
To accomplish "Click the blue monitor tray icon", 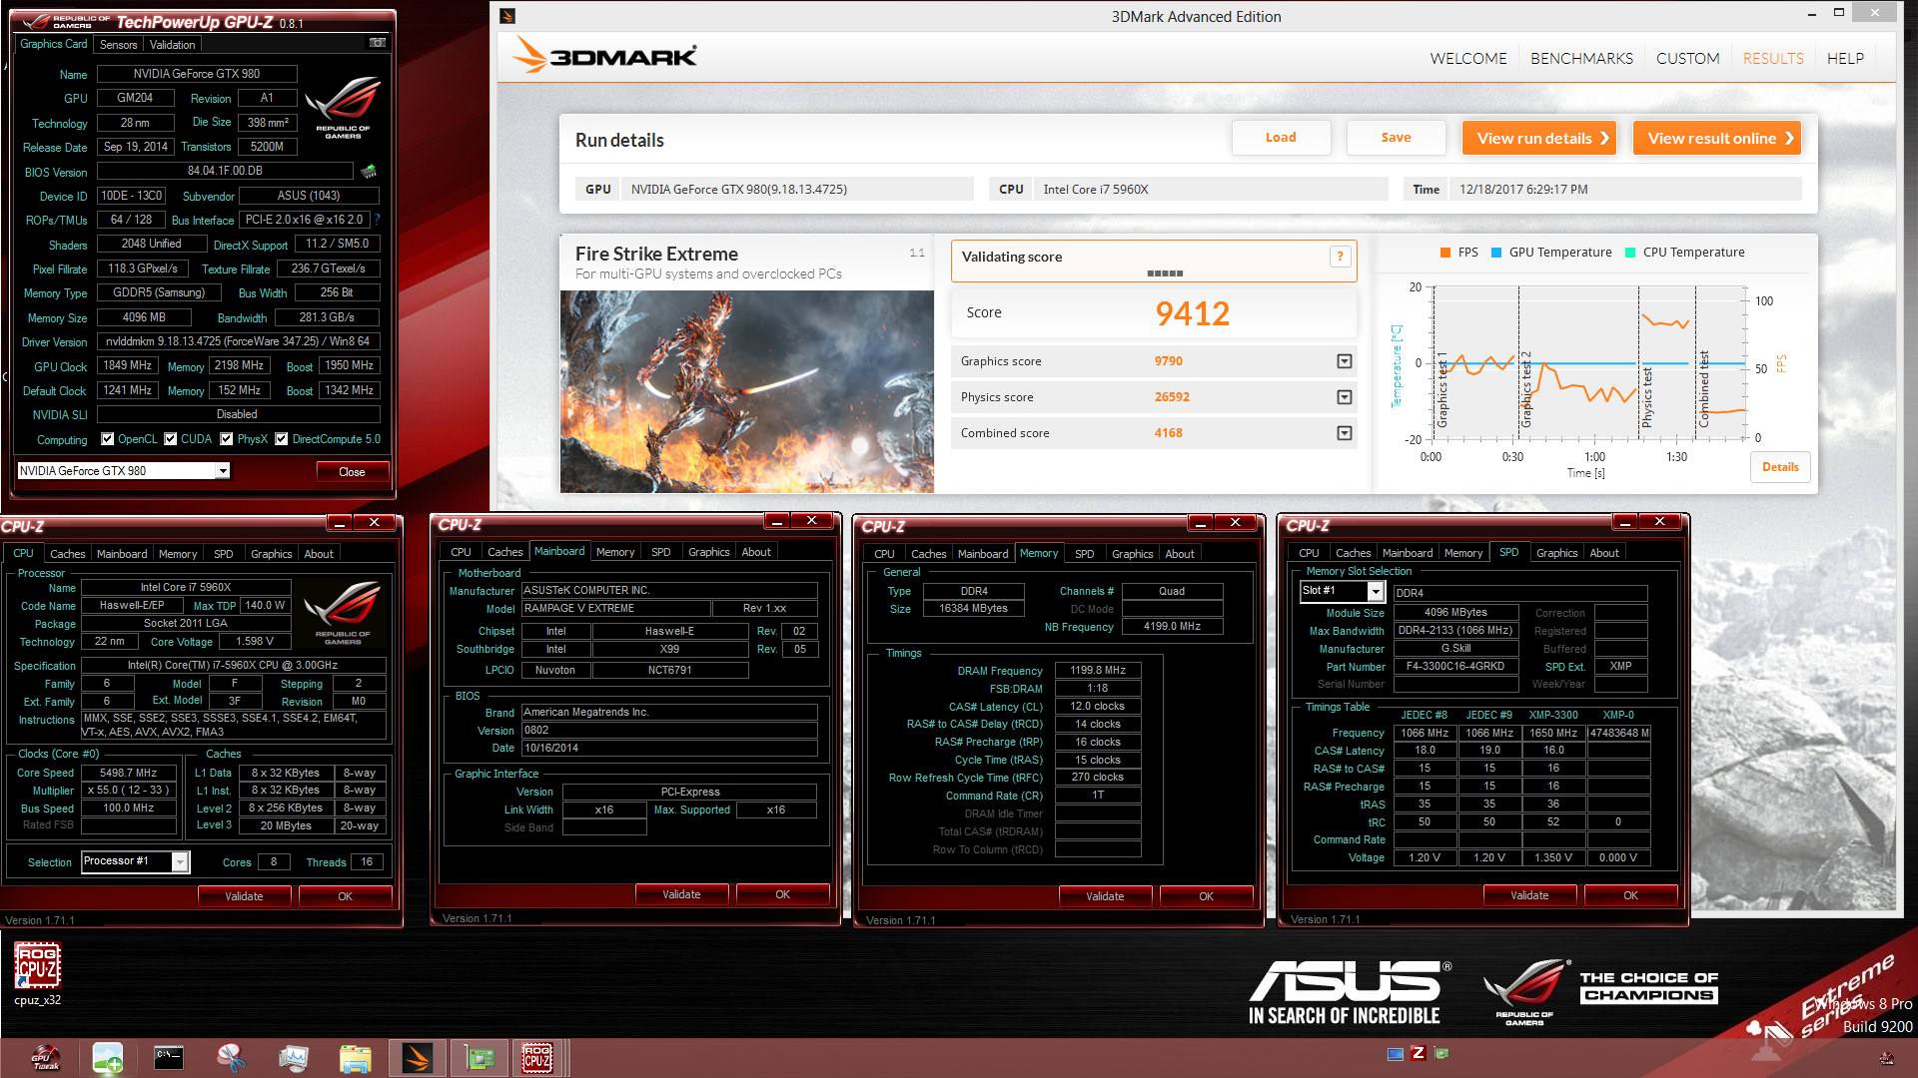I will click(x=1396, y=1054).
